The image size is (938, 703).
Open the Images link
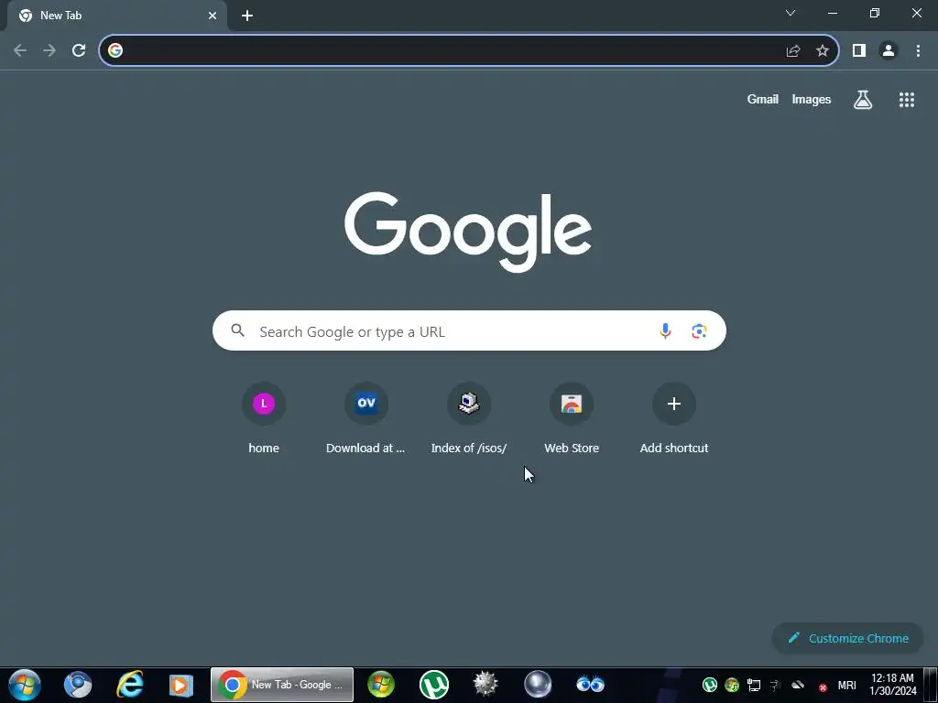click(812, 99)
